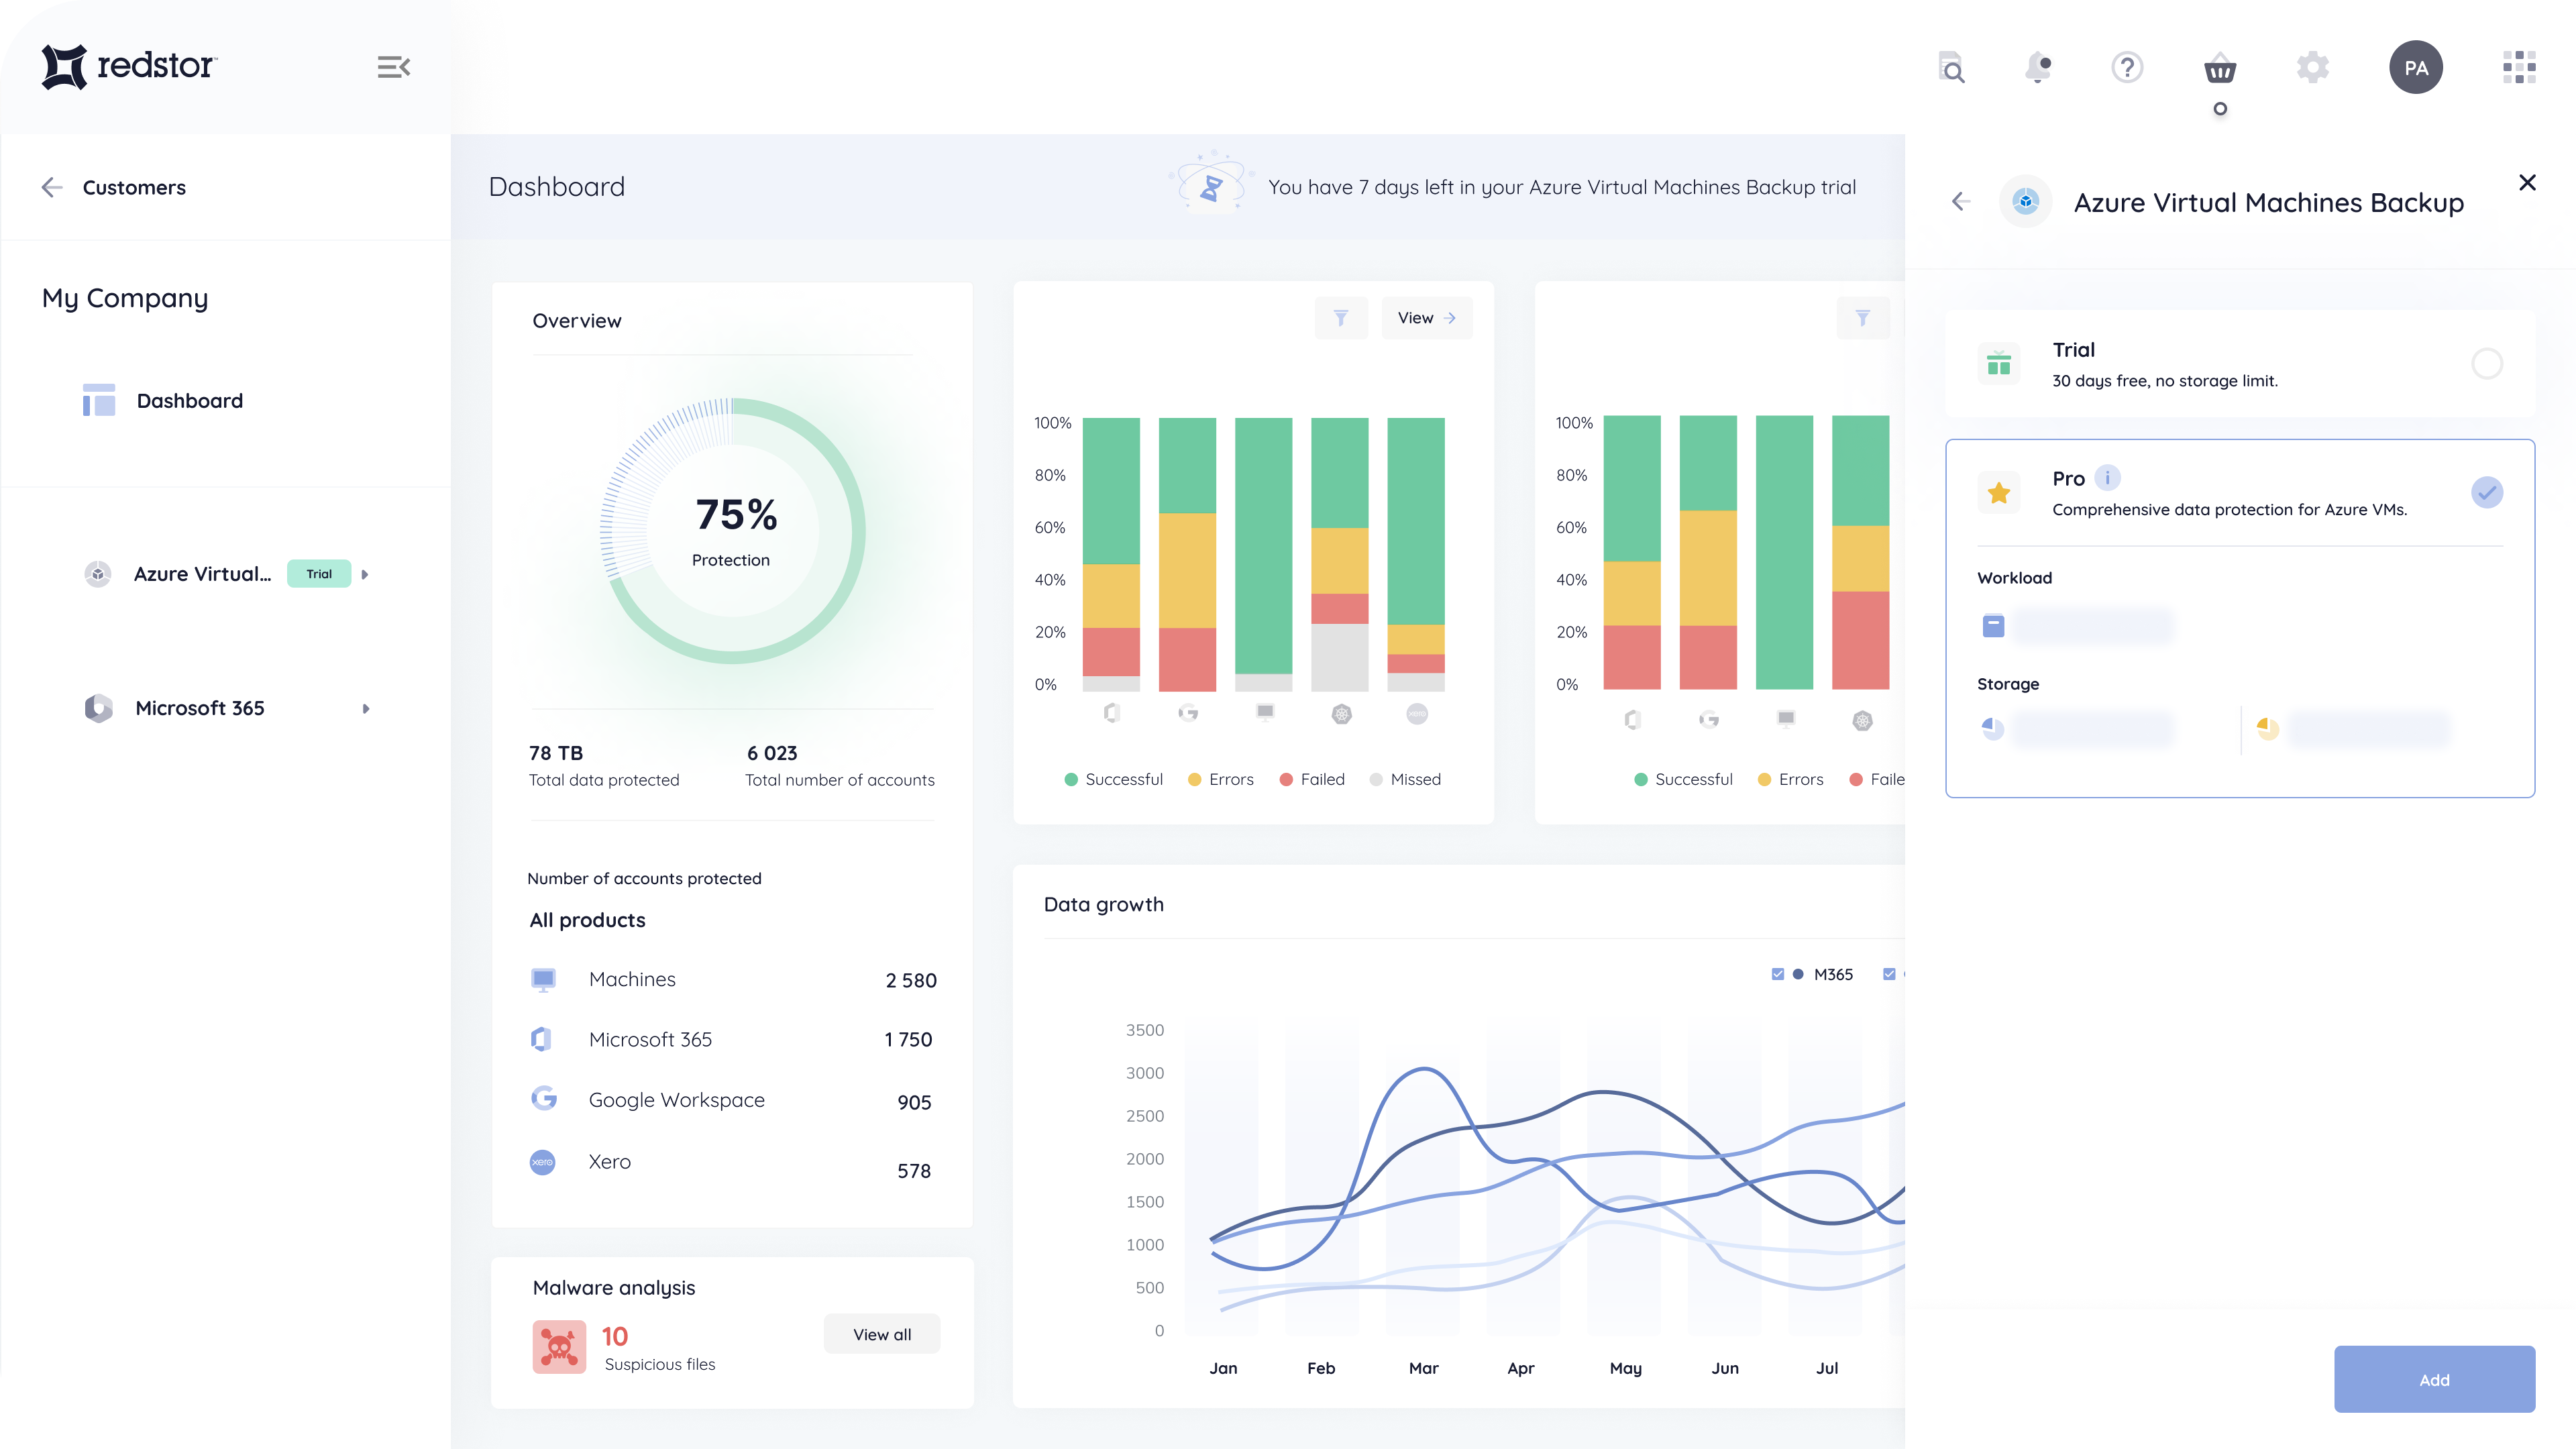Click the malware skull icon
Viewport: 2576px width, 1449px height.
pos(559,1347)
